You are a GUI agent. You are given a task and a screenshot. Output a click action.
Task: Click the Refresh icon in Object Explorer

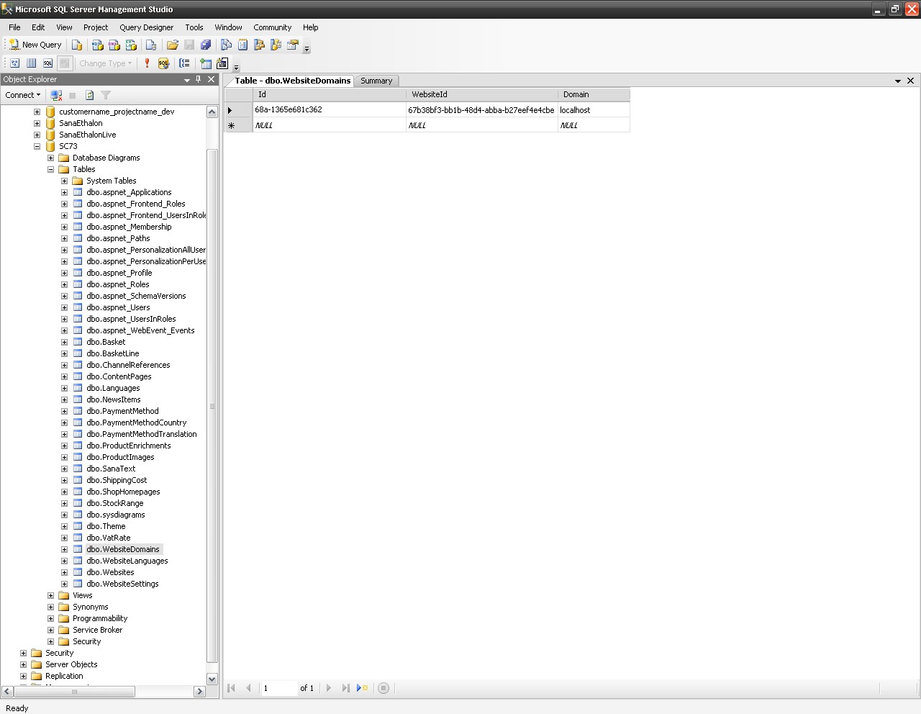click(x=89, y=95)
